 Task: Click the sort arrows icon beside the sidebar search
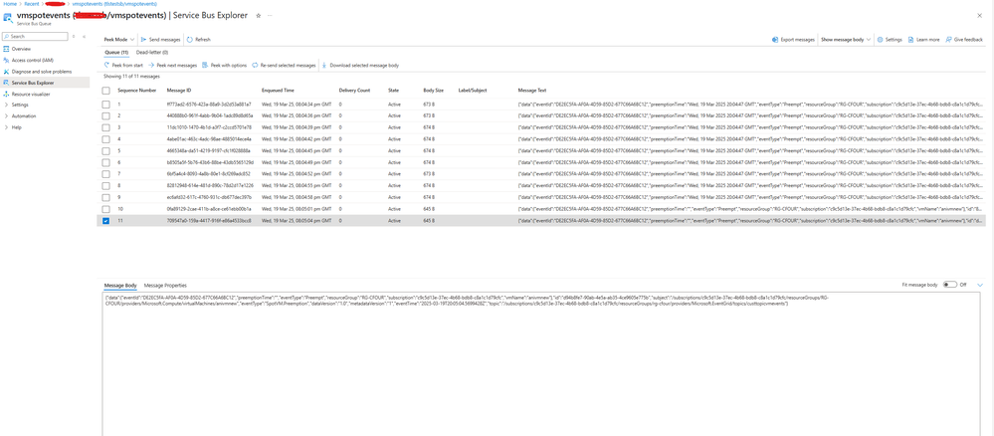click(74, 37)
